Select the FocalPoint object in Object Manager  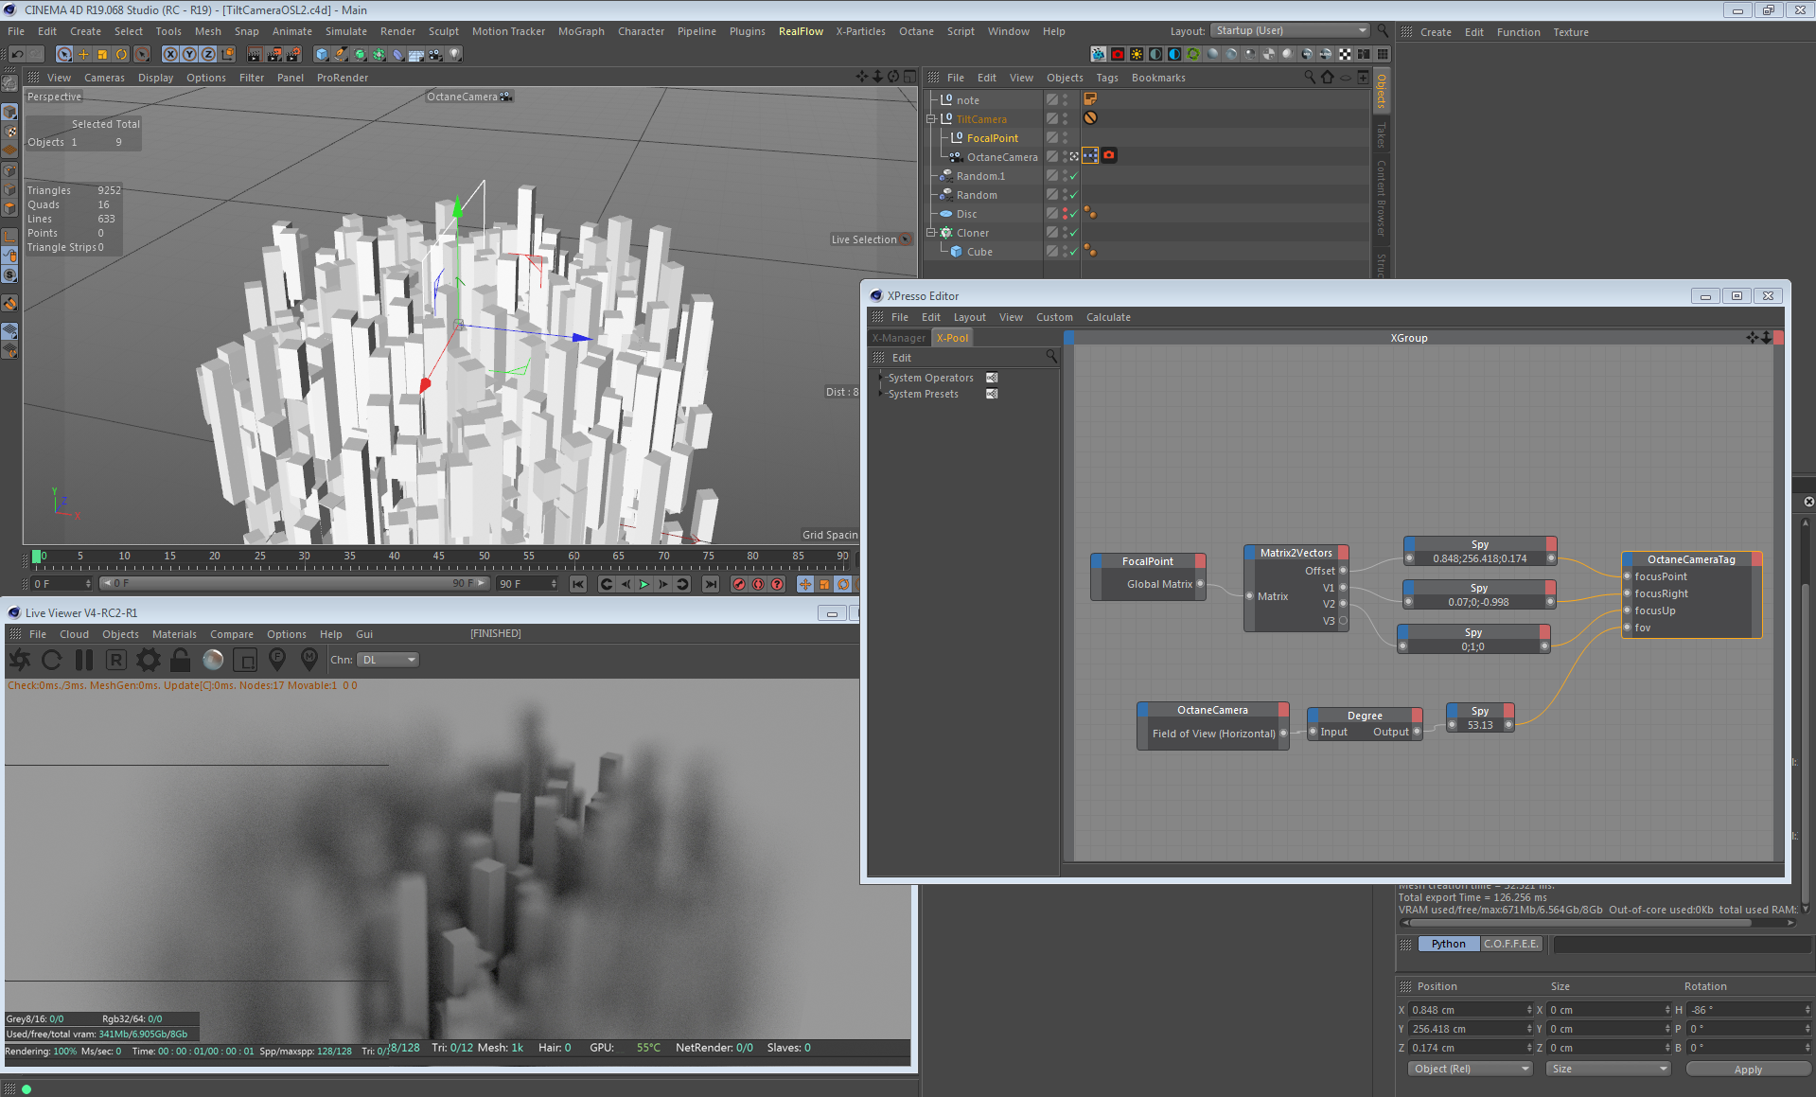[993, 138]
